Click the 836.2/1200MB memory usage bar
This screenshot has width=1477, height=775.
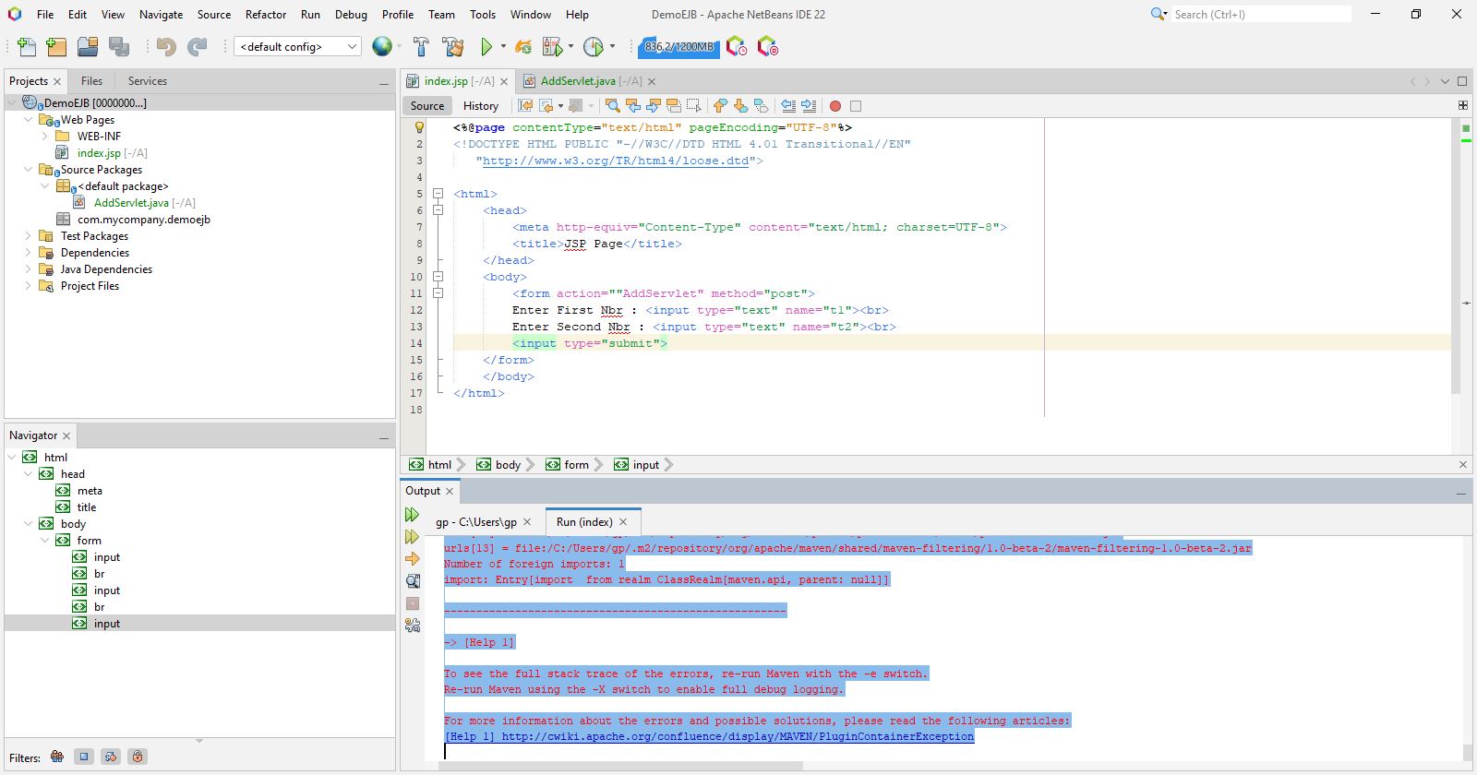click(x=679, y=47)
